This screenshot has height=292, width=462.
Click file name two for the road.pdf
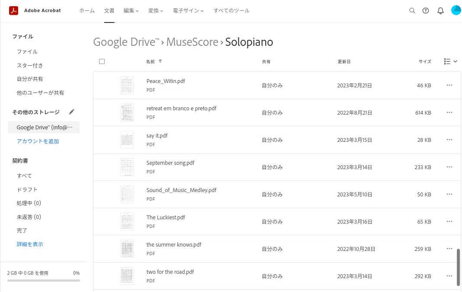pos(170,272)
